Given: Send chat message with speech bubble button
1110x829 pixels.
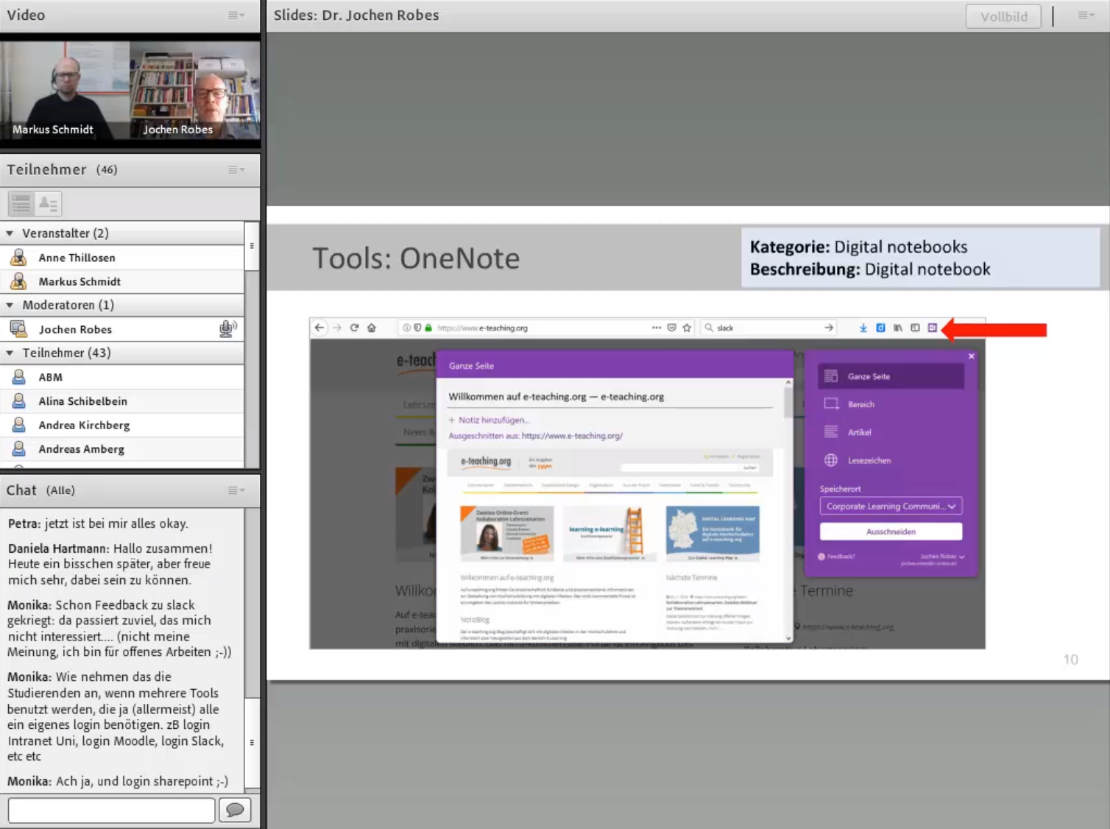Looking at the screenshot, I should point(235,810).
